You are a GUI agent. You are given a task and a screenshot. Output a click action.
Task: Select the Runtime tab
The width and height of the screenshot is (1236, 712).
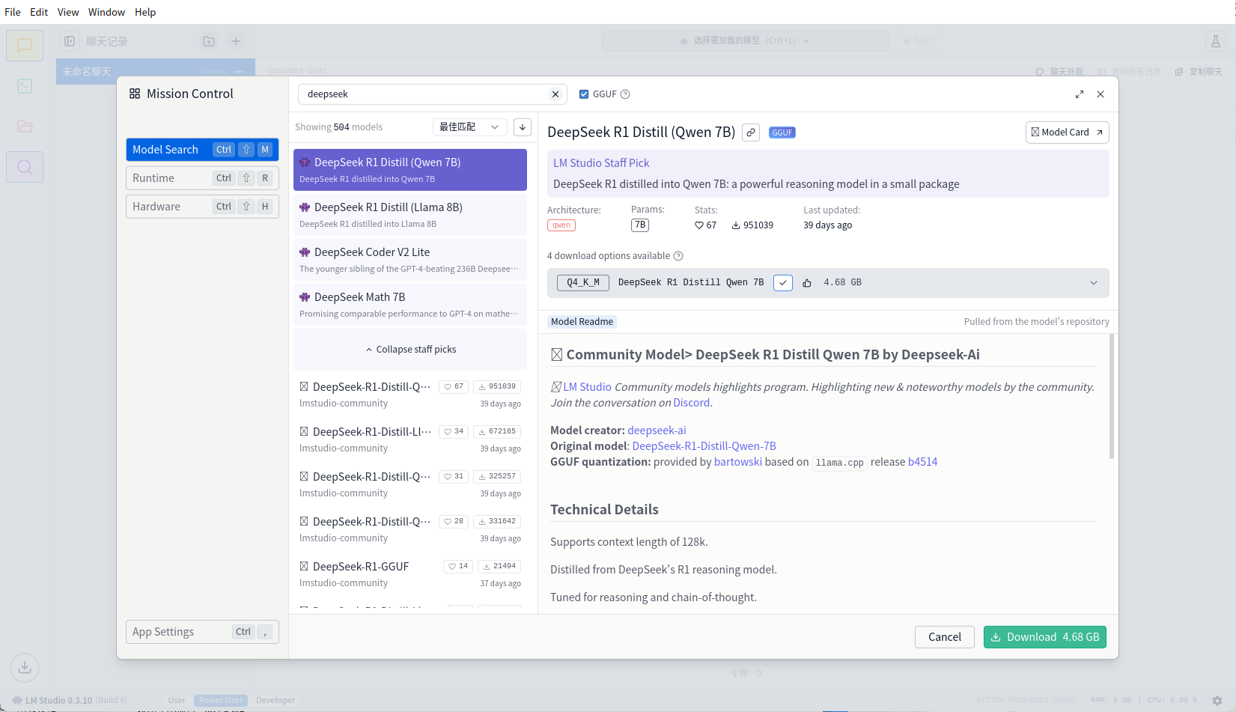pyautogui.click(x=202, y=178)
